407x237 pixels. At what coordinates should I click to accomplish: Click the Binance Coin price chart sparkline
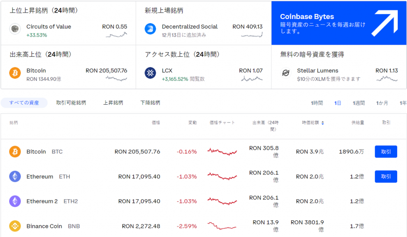(x=222, y=225)
